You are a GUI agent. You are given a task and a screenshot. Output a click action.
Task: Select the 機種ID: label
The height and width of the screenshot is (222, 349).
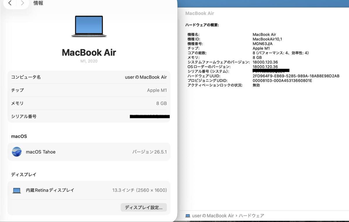(194, 39)
